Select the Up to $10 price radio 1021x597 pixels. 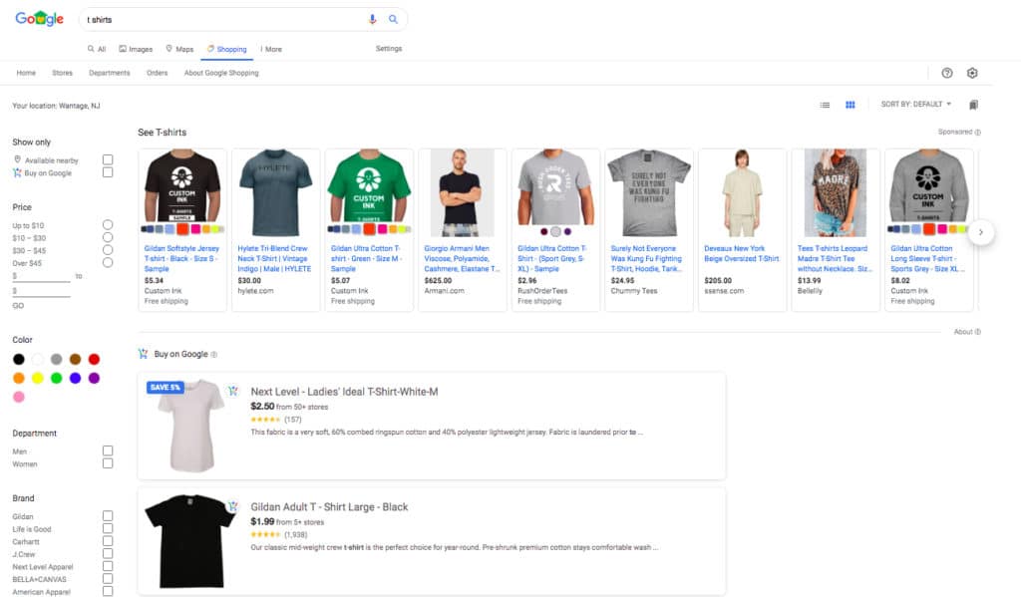pyautogui.click(x=108, y=224)
